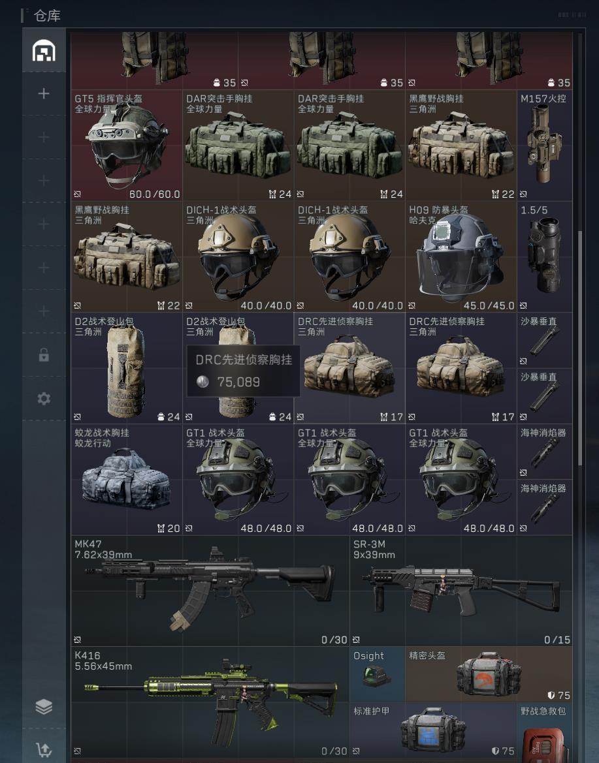Viewport: 599px width, 763px height.
Task: Open warehouse settings gear icon
Action: pyautogui.click(x=44, y=399)
